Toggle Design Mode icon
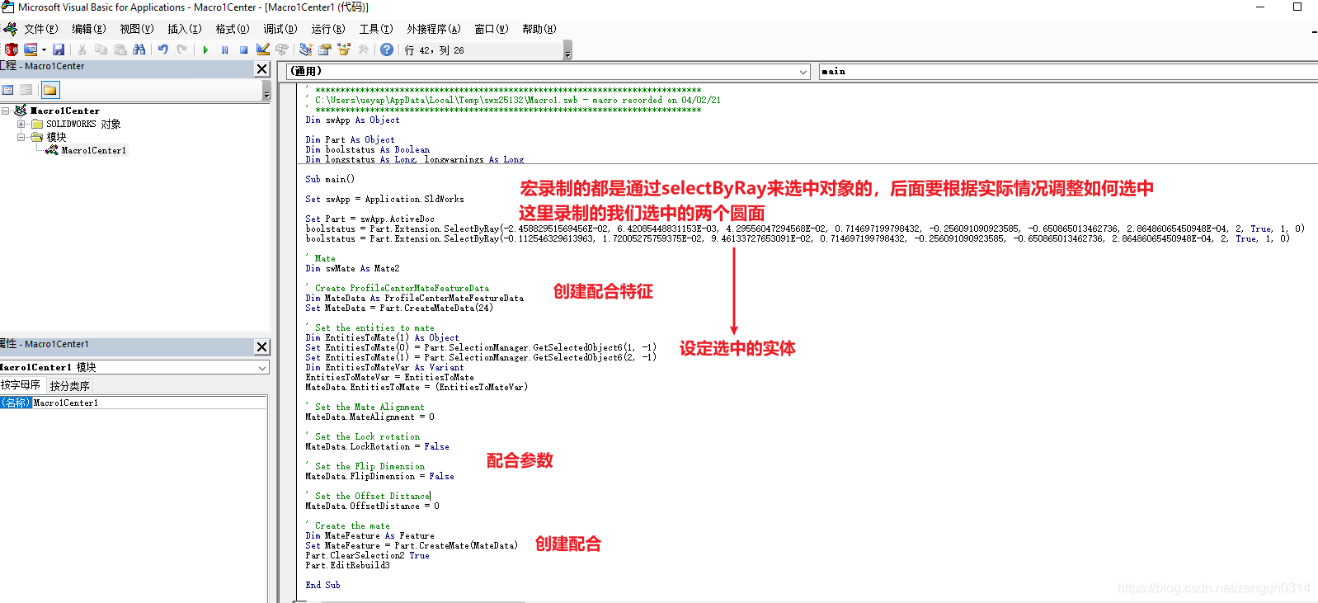The height and width of the screenshot is (603, 1318). (263, 49)
